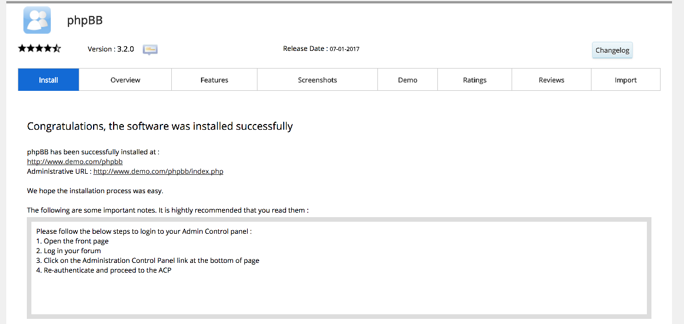The height and width of the screenshot is (324, 684).
Task: Open the Changelog button
Action: coord(613,50)
